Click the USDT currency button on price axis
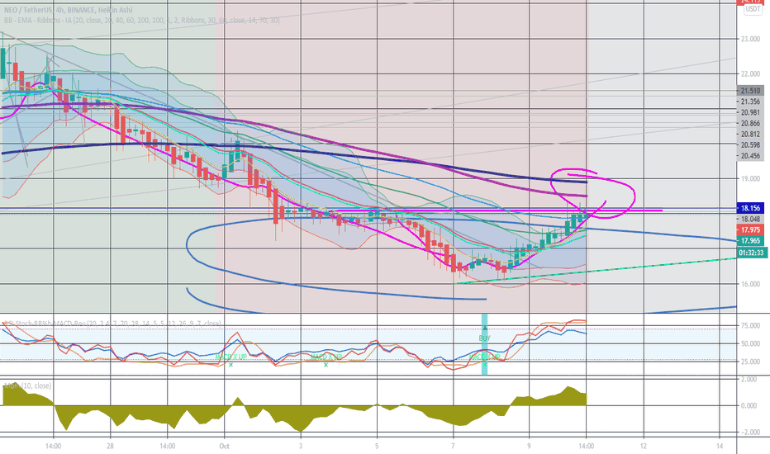This screenshot has height=454, width=770. pyautogui.click(x=753, y=9)
